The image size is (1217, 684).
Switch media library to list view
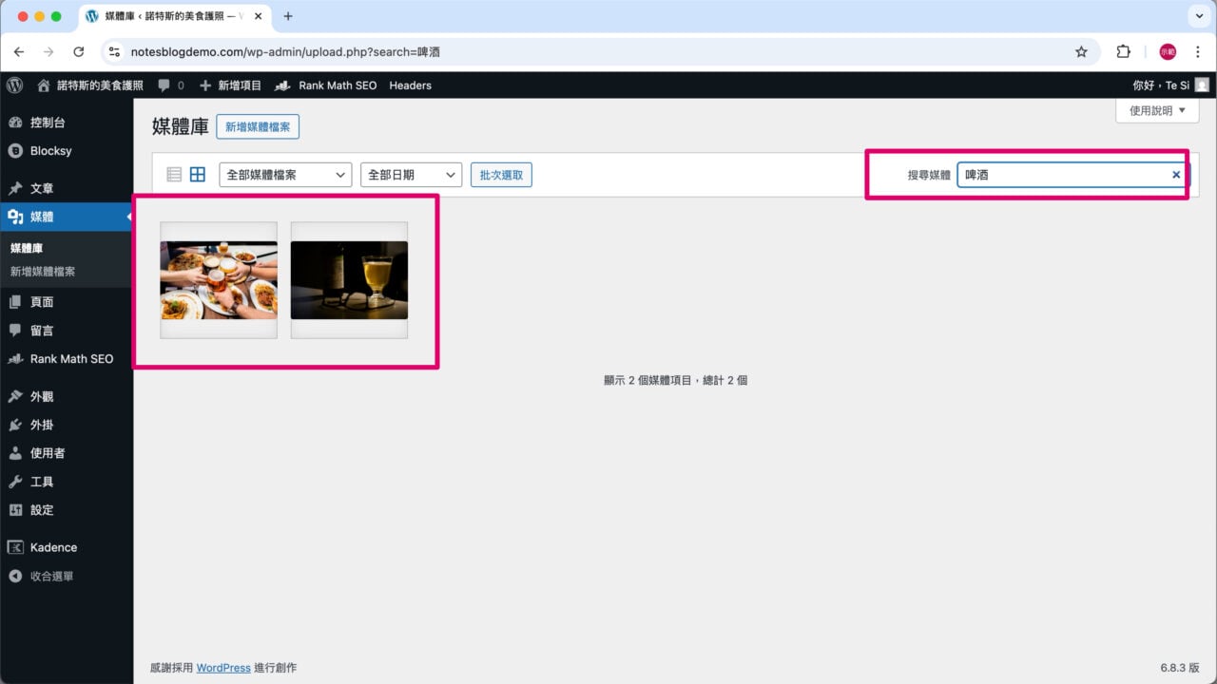pos(174,175)
